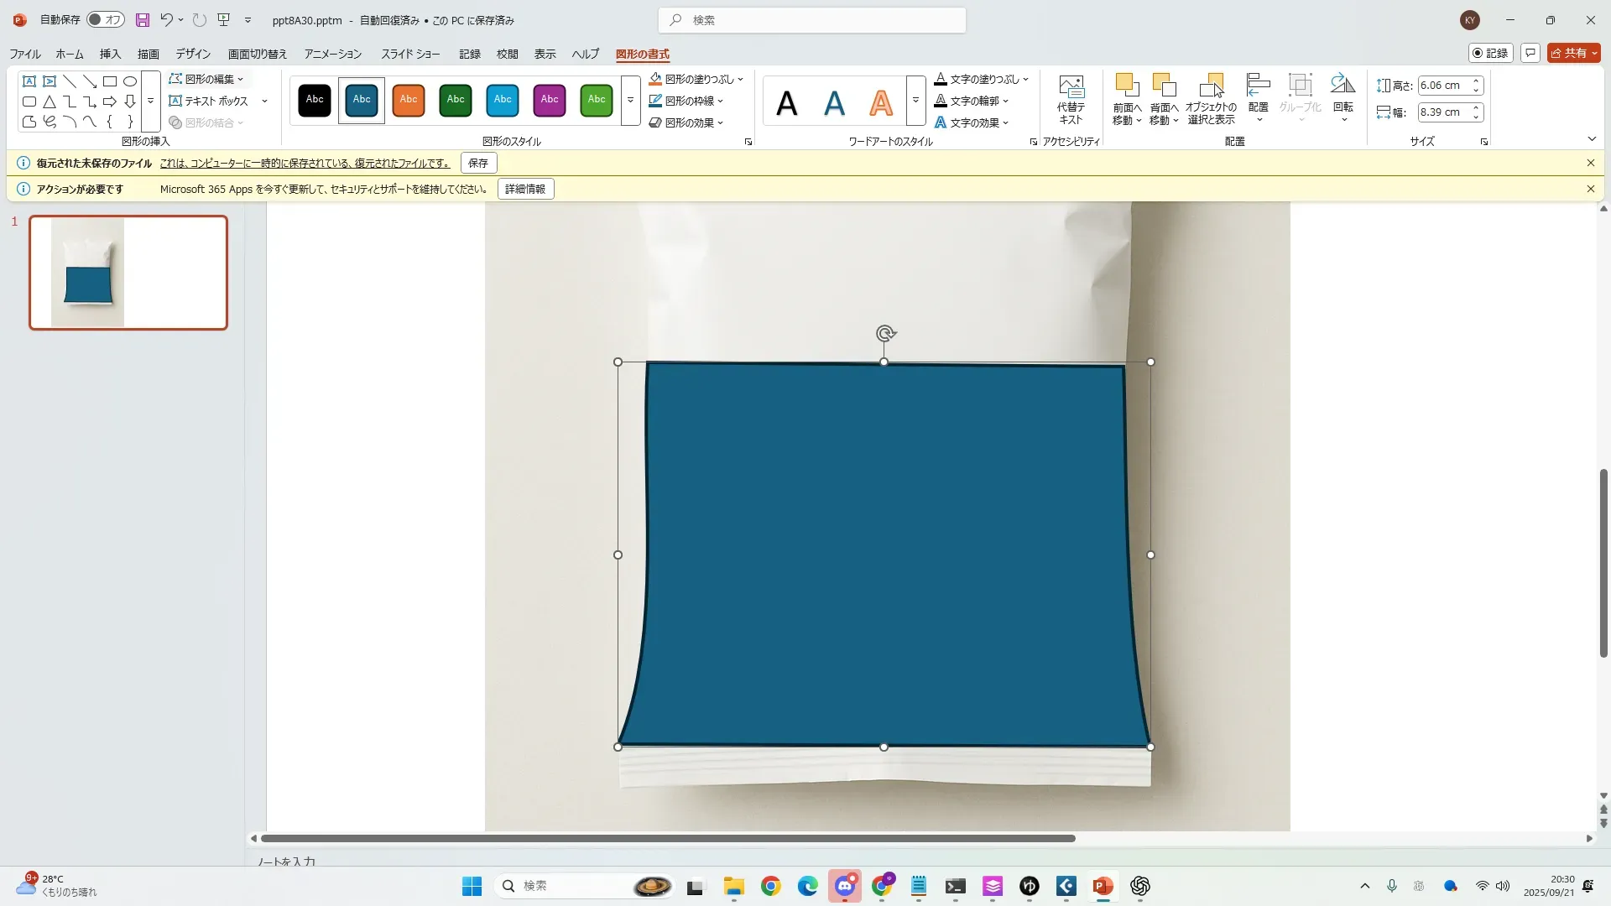This screenshot has width=1611, height=906.
Task: Expand the Shape Fill (図形の塗りつぶし) dropdown
Action: point(740,79)
